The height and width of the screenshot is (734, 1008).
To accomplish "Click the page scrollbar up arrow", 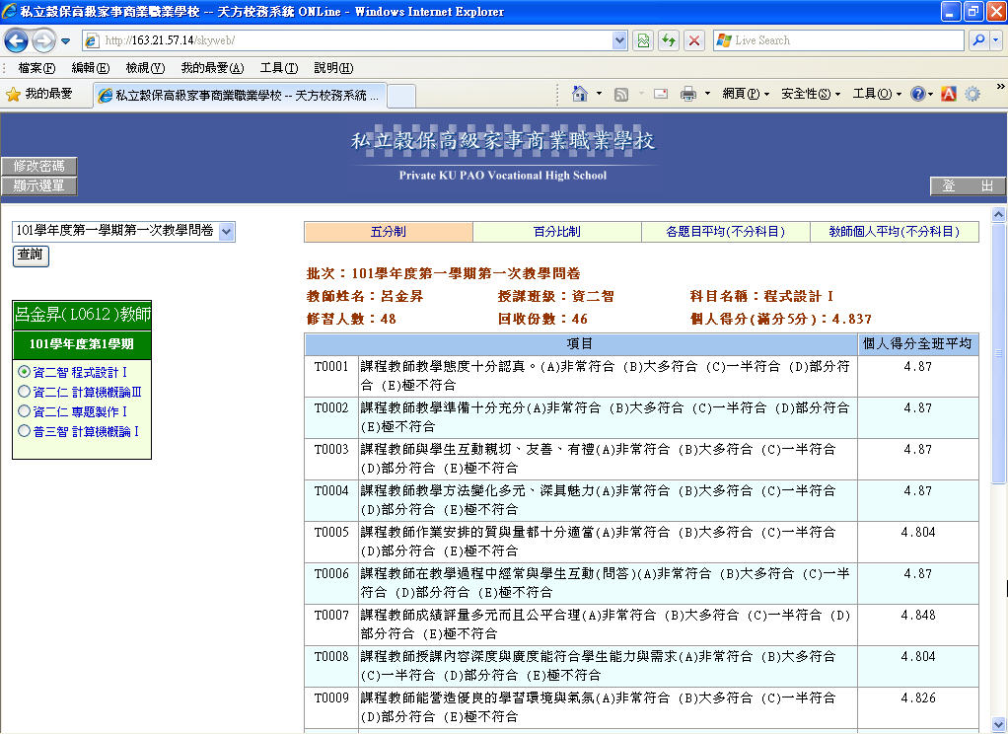I will (x=998, y=214).
